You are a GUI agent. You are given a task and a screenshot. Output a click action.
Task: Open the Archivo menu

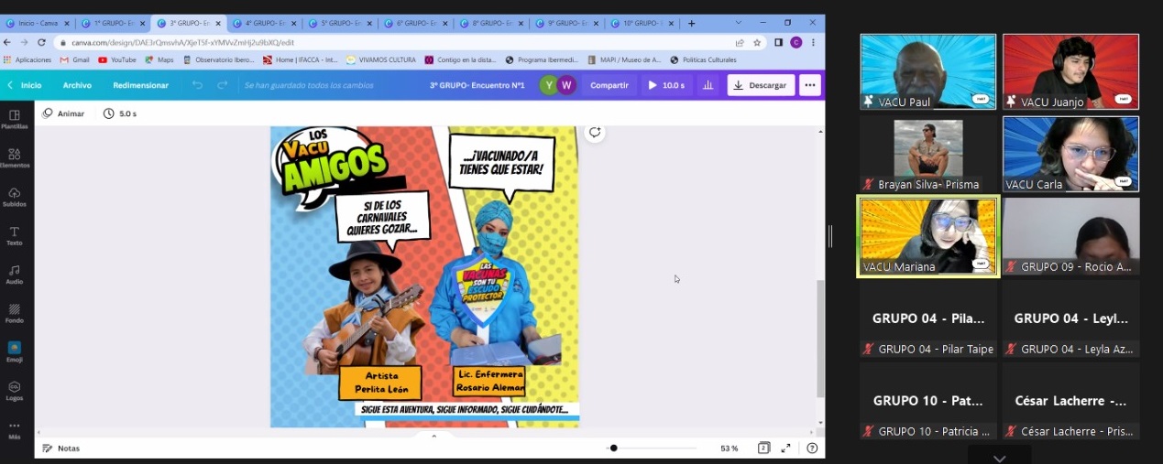[77, 85]
